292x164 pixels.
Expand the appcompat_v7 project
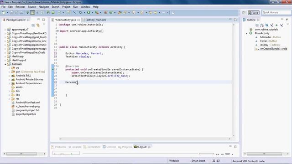(5, 30)
